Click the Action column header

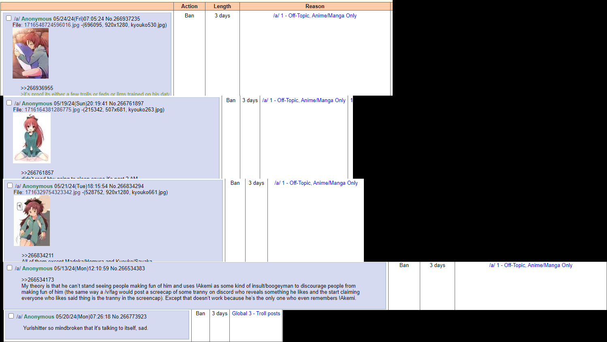click(189, 6)
